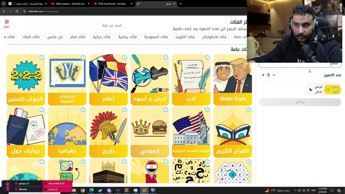The height and width of the screenshot is (194, 345).
Task: Open Microsoft Edge from the taskbar
Action: 91,190
